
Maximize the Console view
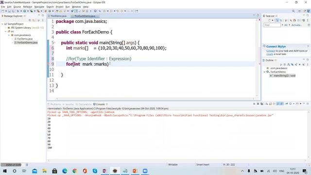point(308,104)
